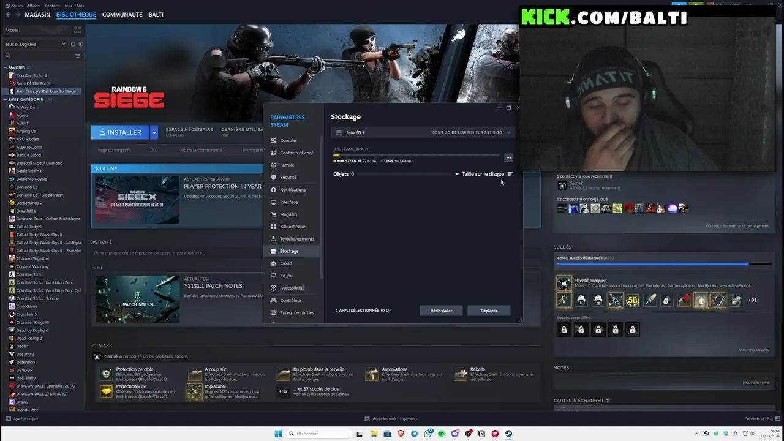This screenshot has width=784, height=441.
Task: Open the Balti profile tab
Action: point(156,14)
